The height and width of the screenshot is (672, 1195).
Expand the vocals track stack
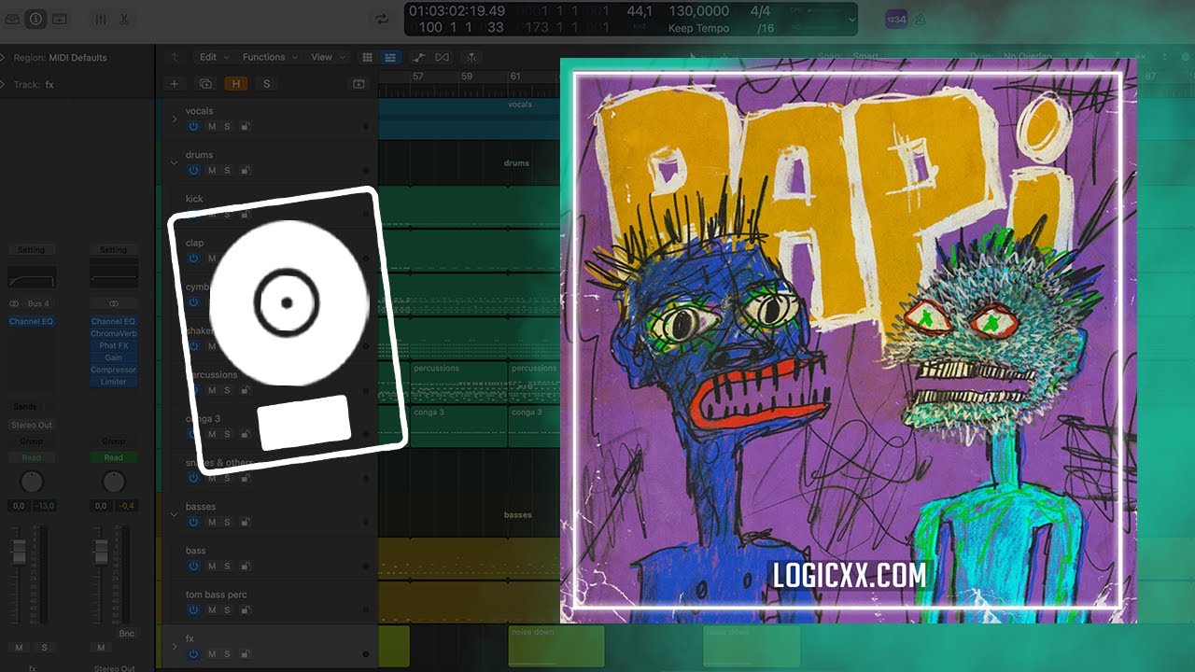click(174, 119)
